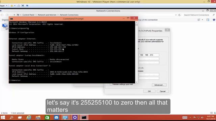Screen dimensions: 216x121
Task: Click the Subnet mask field in IPv4 Properties
Action: [x=149, y=59]
